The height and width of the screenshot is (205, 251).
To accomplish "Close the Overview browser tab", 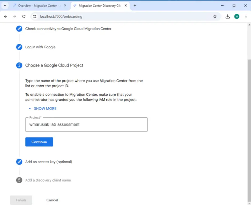I will (x=65, y=5).
